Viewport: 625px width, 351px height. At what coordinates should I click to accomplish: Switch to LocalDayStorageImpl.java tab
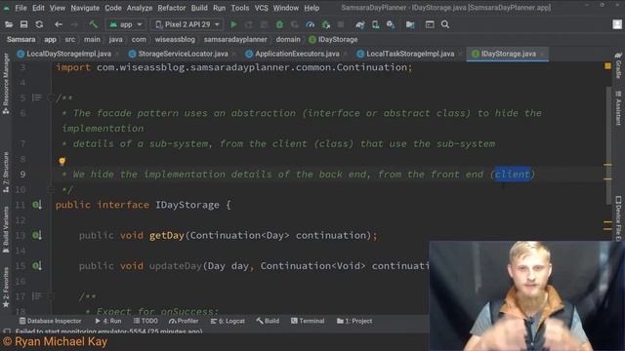pyautogui.click(x=68, y=54)
